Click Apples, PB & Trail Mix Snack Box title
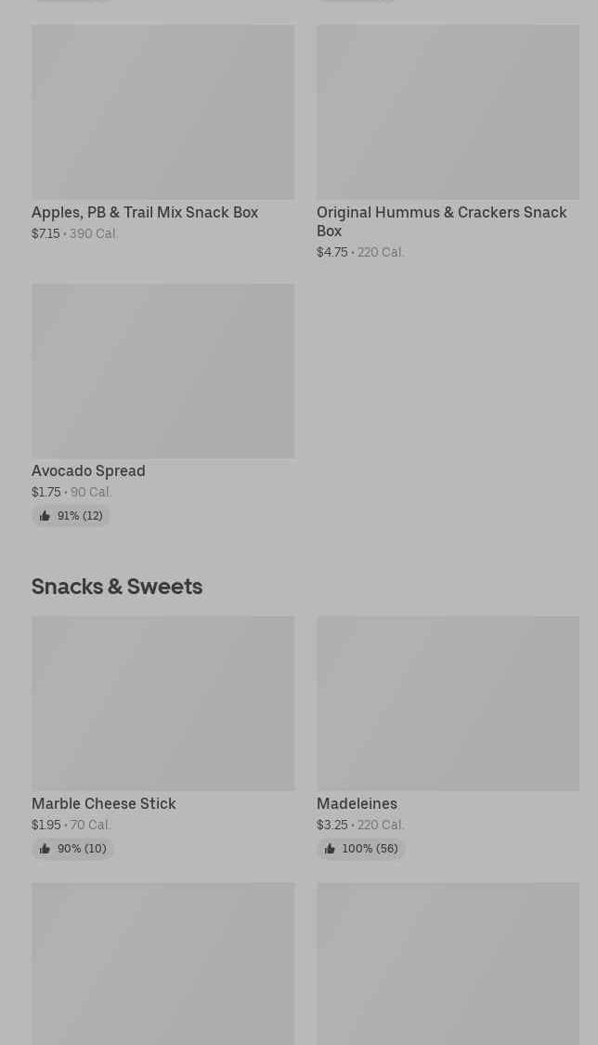The height and width of the screenshot is (1045, 598). [145, 212]
